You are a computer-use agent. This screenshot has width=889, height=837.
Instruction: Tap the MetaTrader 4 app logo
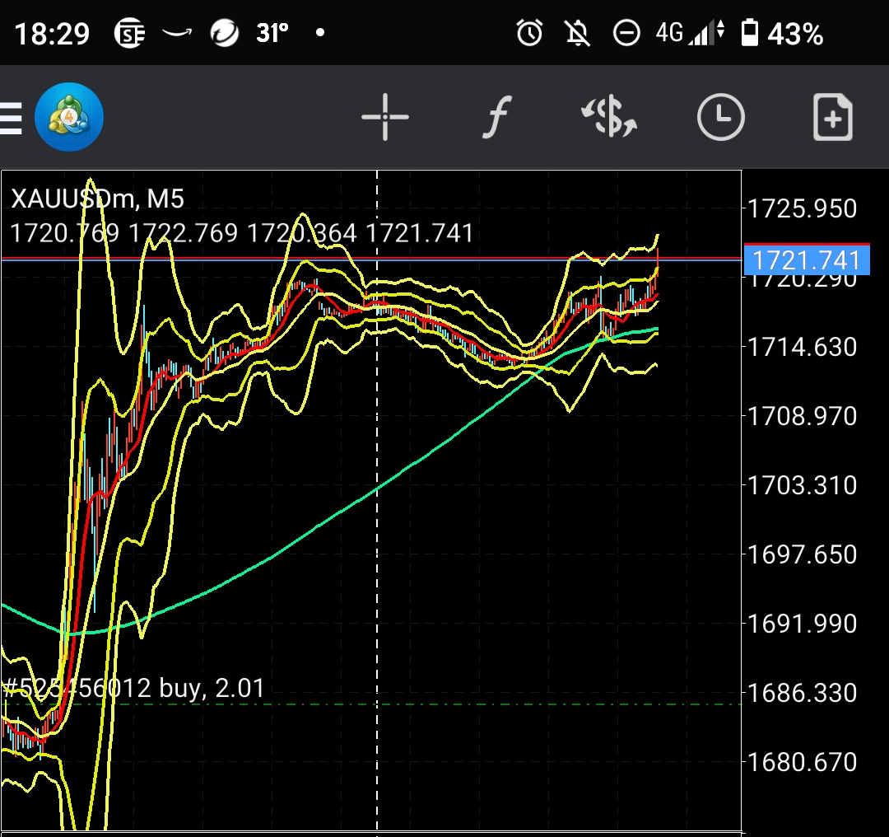(x=69, y=117)
